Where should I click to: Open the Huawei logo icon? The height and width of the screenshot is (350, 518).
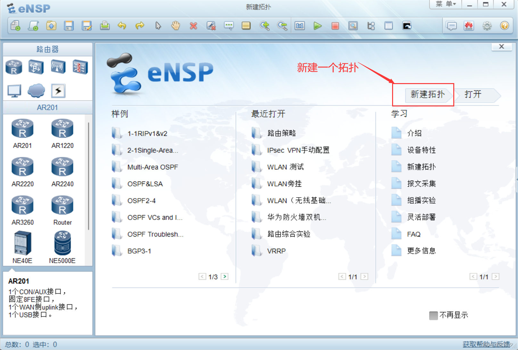pos(469,26)
